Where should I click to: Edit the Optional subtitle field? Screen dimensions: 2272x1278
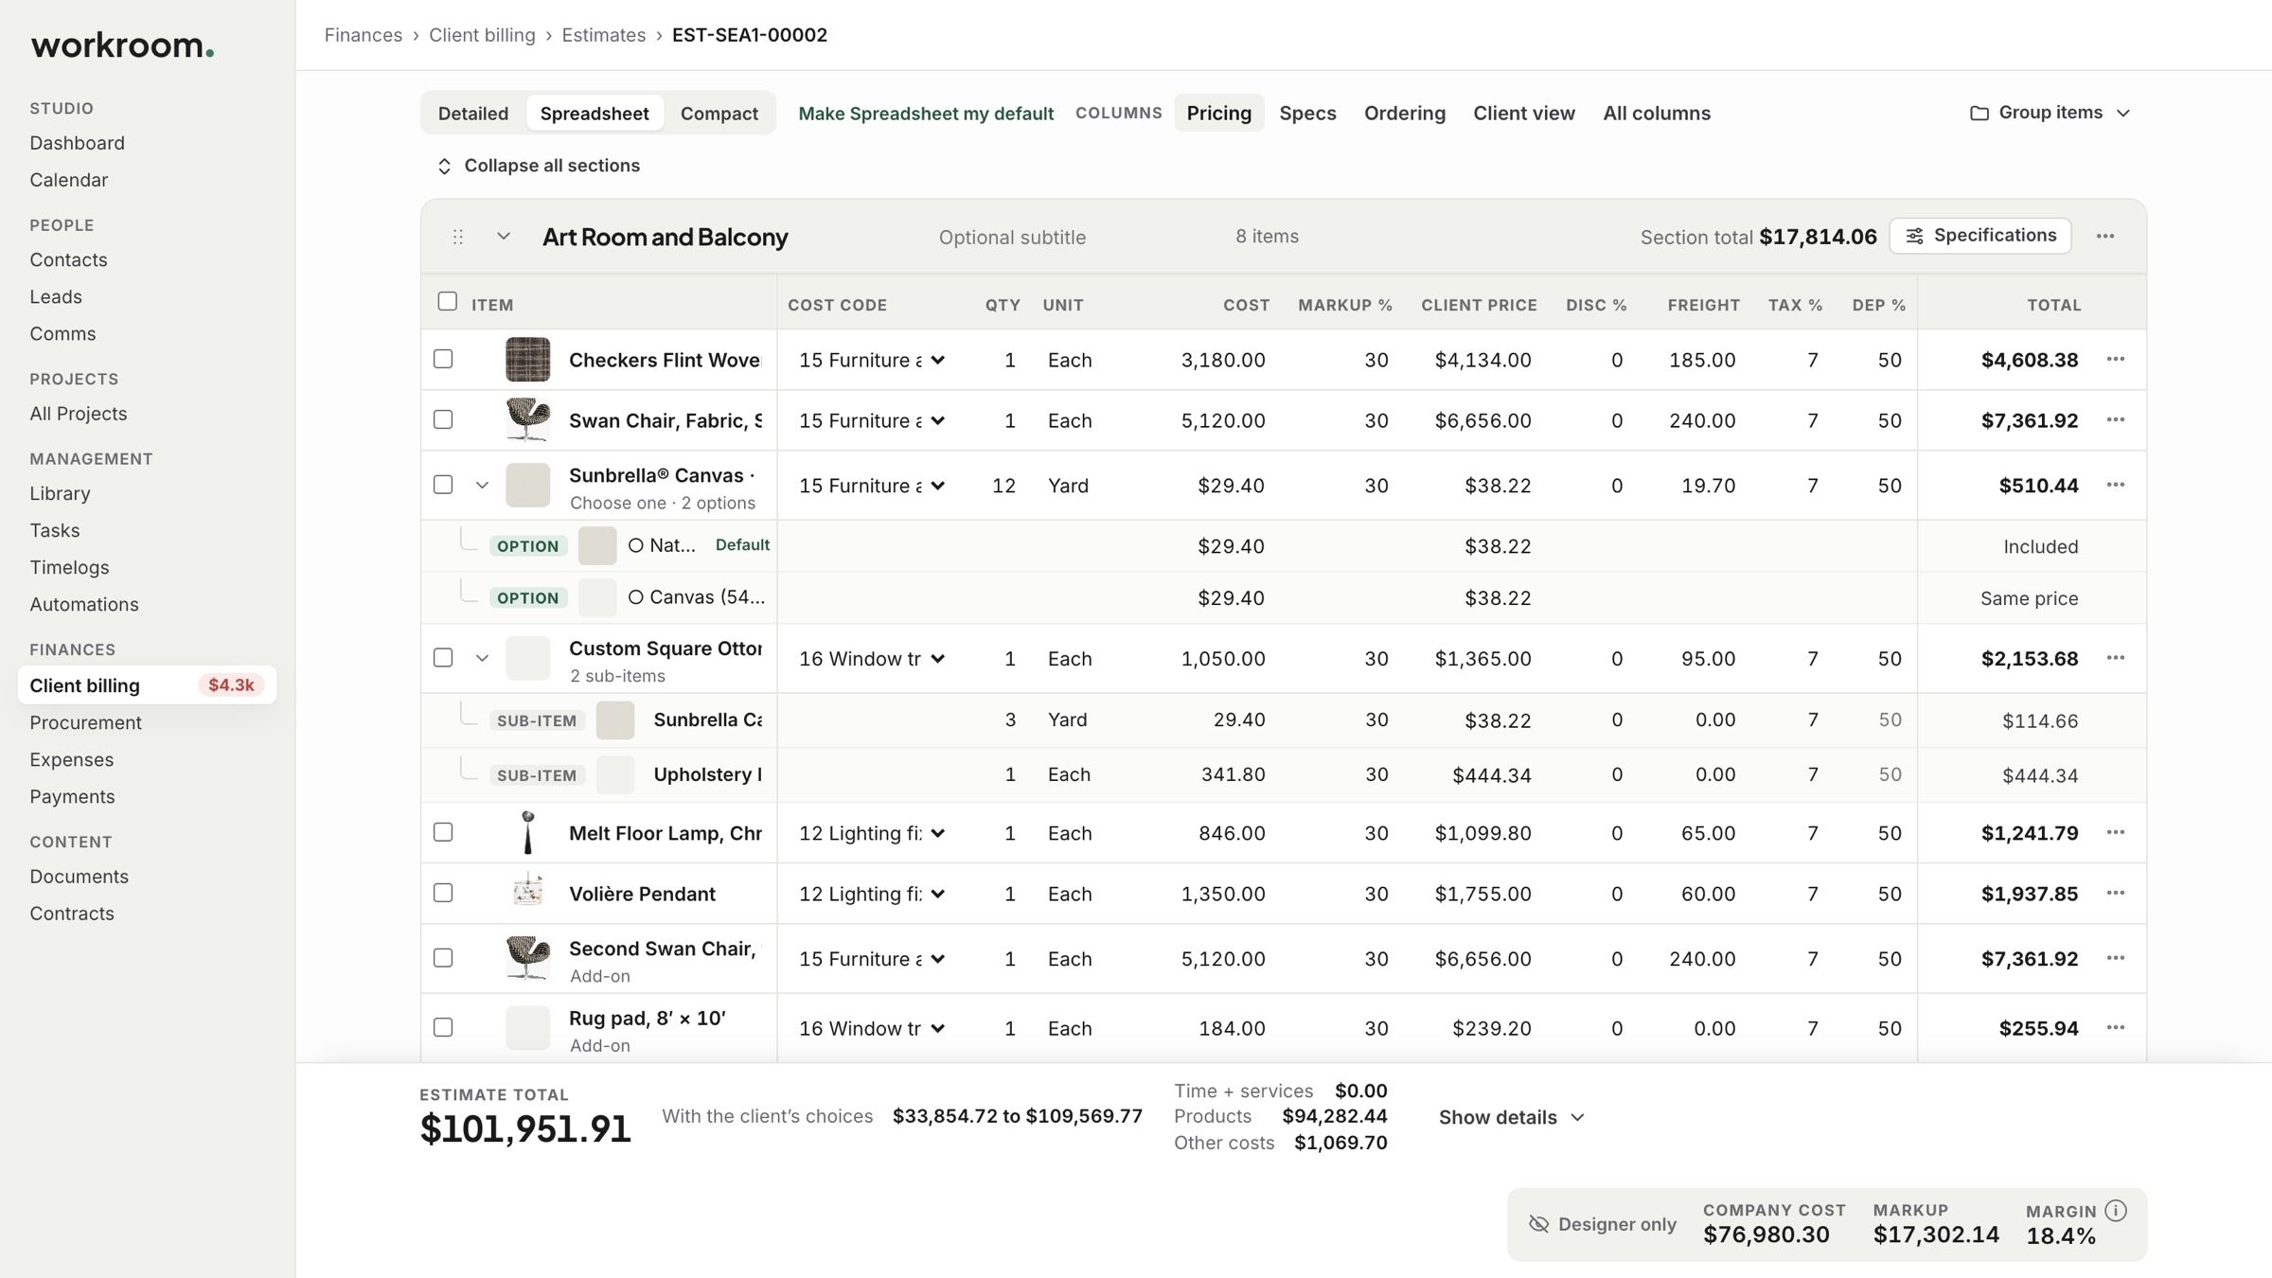point(1012,238)
